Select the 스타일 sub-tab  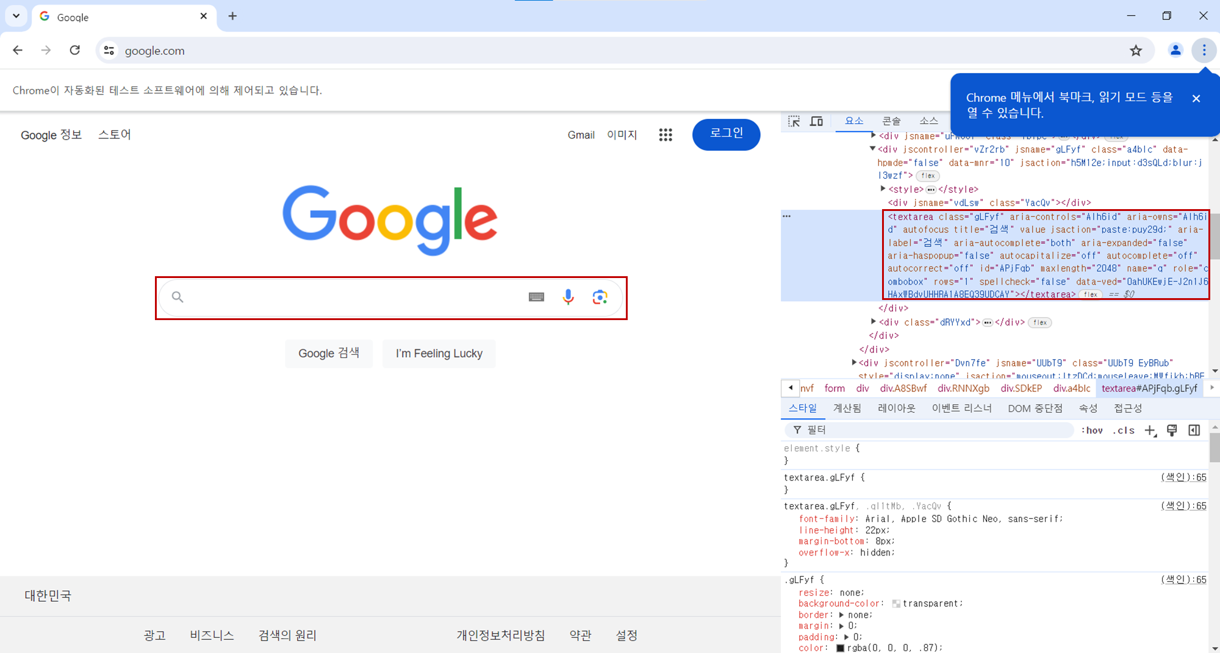coord(802,408)
